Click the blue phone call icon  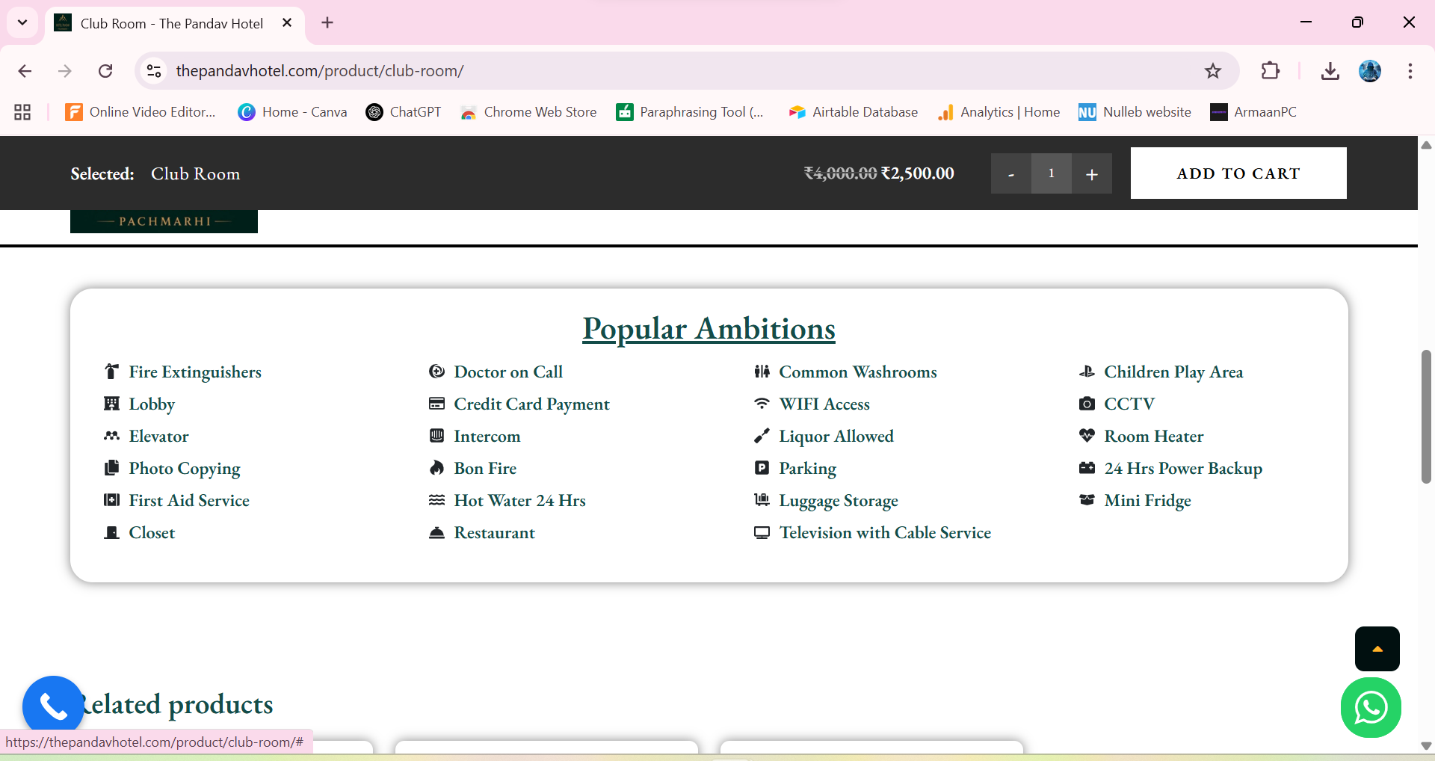point(53,706)
